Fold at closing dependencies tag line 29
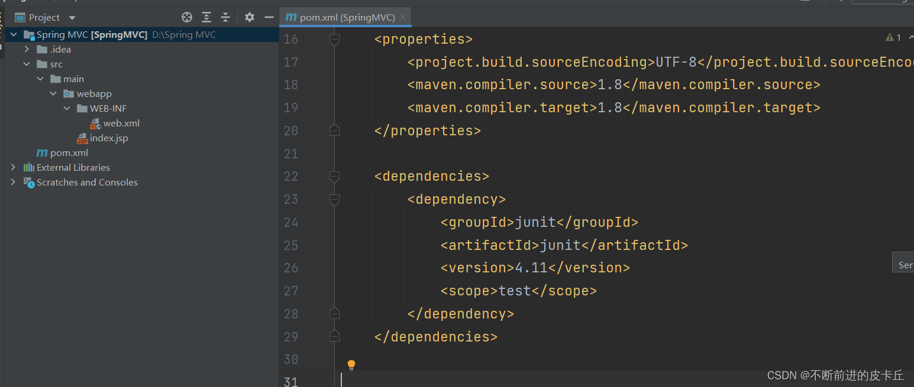Image resolution: width=914 pixels, height=387 pixels. click(334, 336)
